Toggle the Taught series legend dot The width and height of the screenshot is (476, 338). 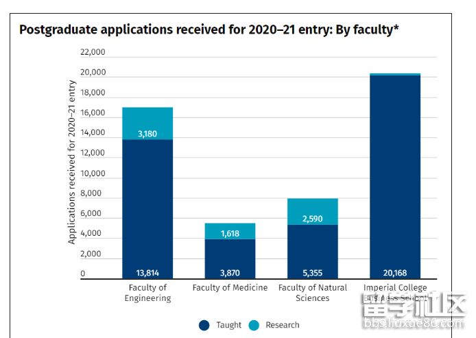204,325
